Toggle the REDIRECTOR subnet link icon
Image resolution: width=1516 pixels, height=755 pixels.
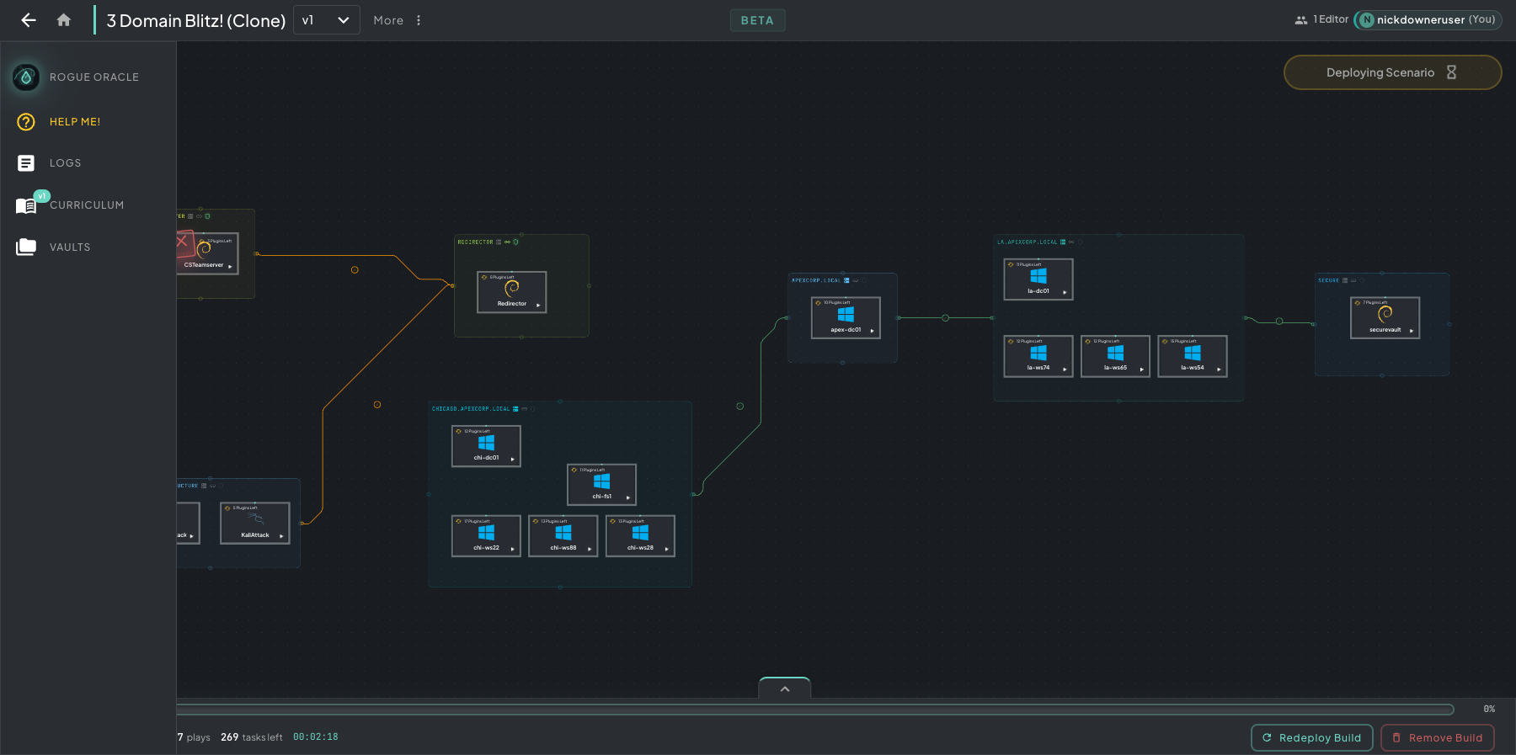click(x=507, y=242)
